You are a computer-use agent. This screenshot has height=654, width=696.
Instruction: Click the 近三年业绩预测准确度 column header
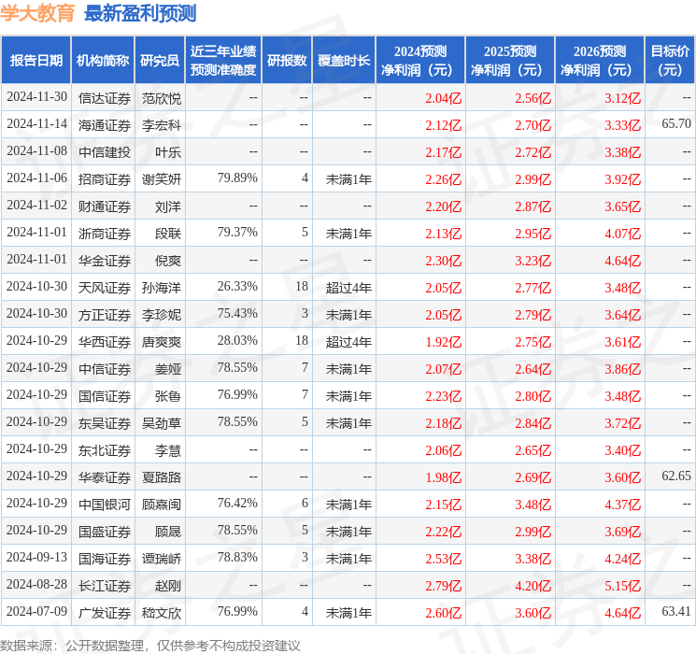(223, 61)
